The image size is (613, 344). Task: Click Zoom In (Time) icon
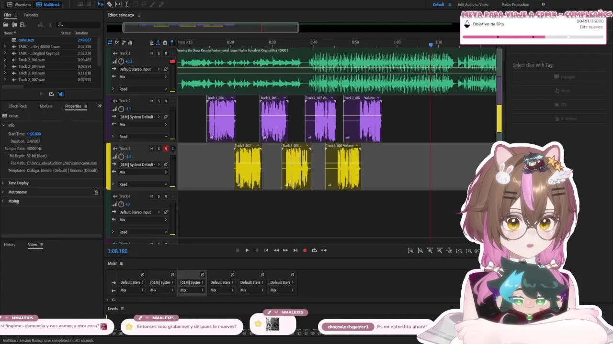pos(430,250)
